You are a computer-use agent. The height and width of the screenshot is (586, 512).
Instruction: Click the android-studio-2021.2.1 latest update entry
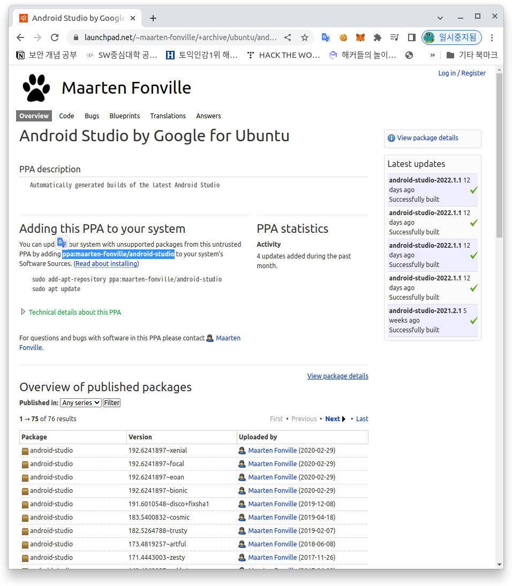[433, 320]
